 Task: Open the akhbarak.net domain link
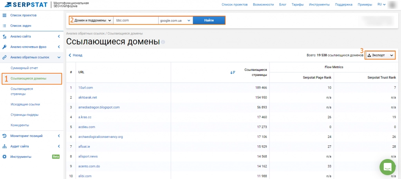coord(87,98)
